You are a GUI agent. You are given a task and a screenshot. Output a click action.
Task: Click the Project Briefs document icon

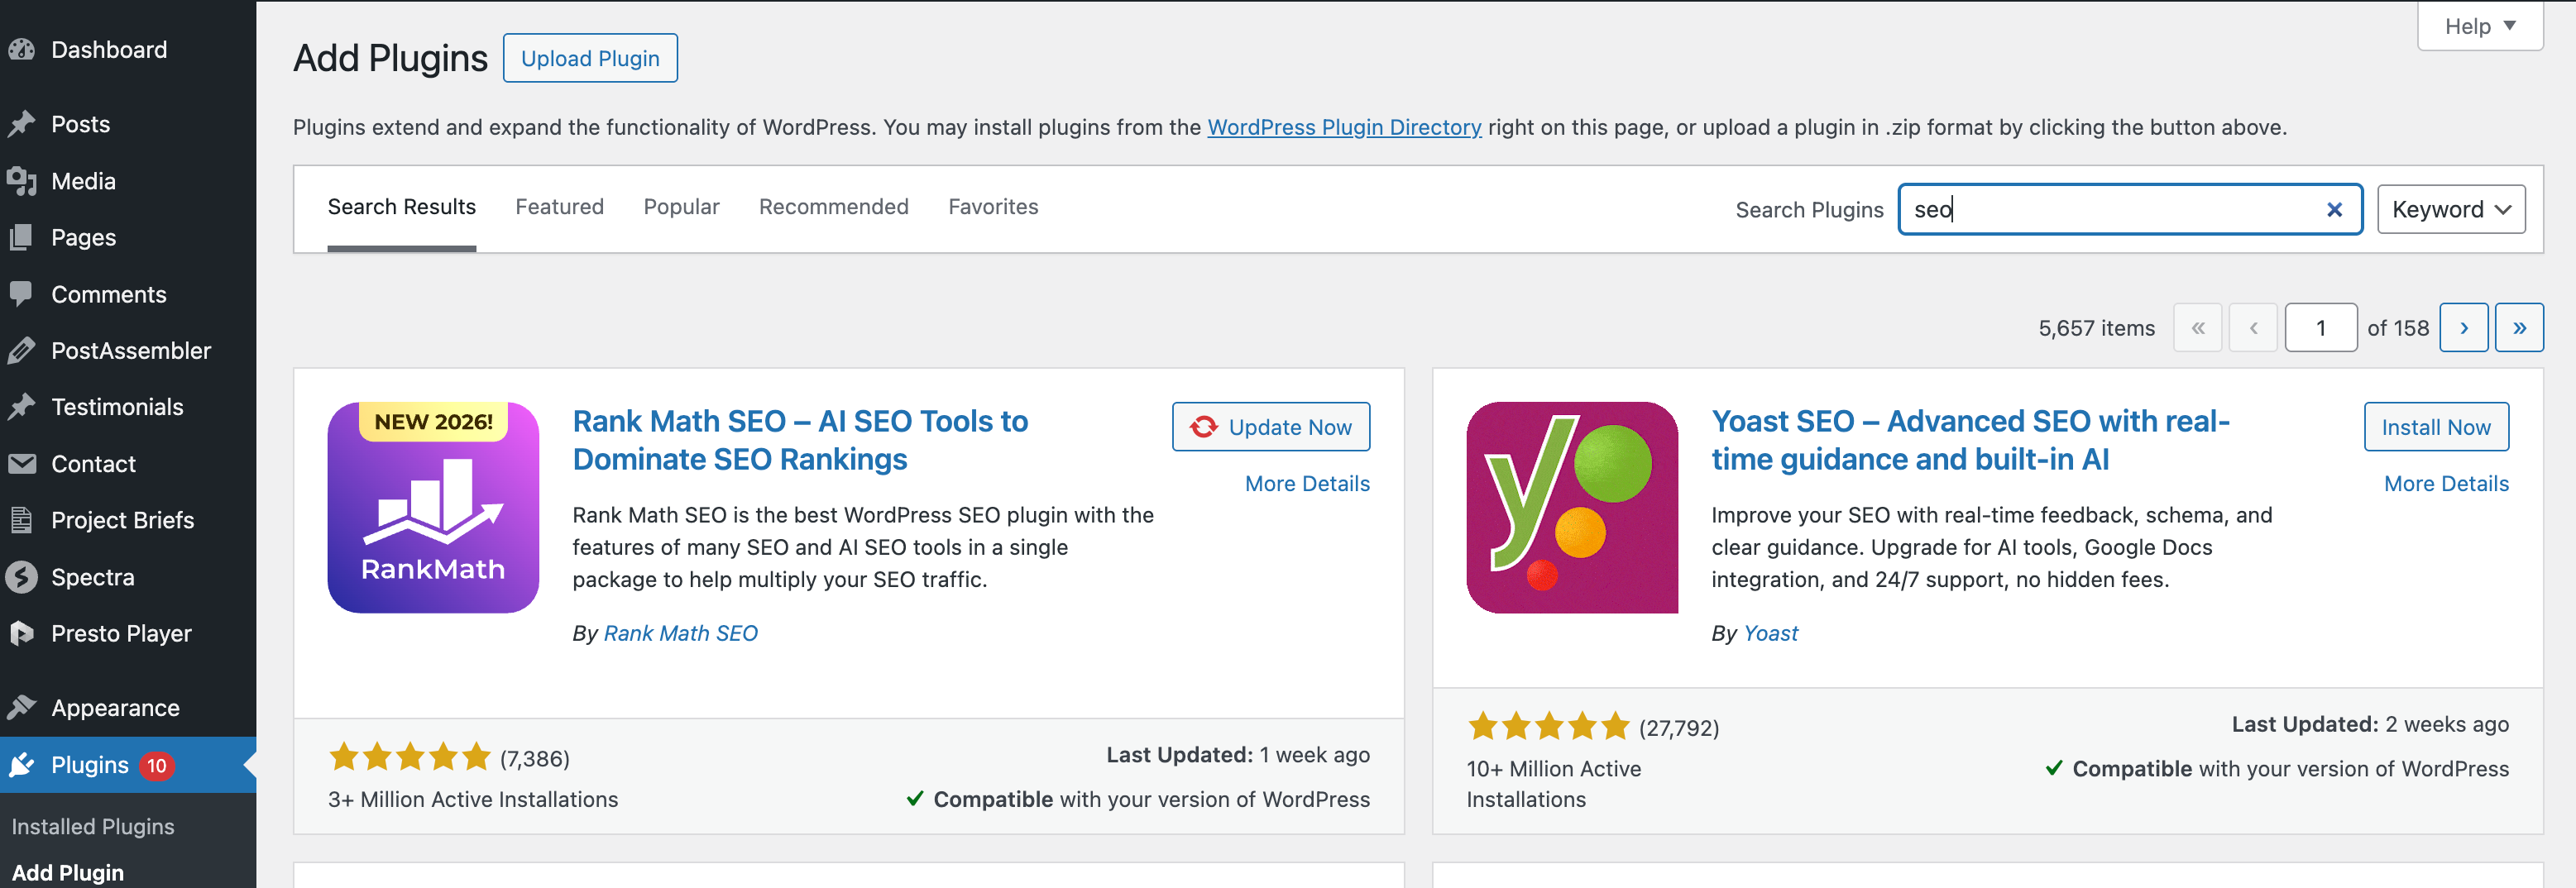coord(22,520)
